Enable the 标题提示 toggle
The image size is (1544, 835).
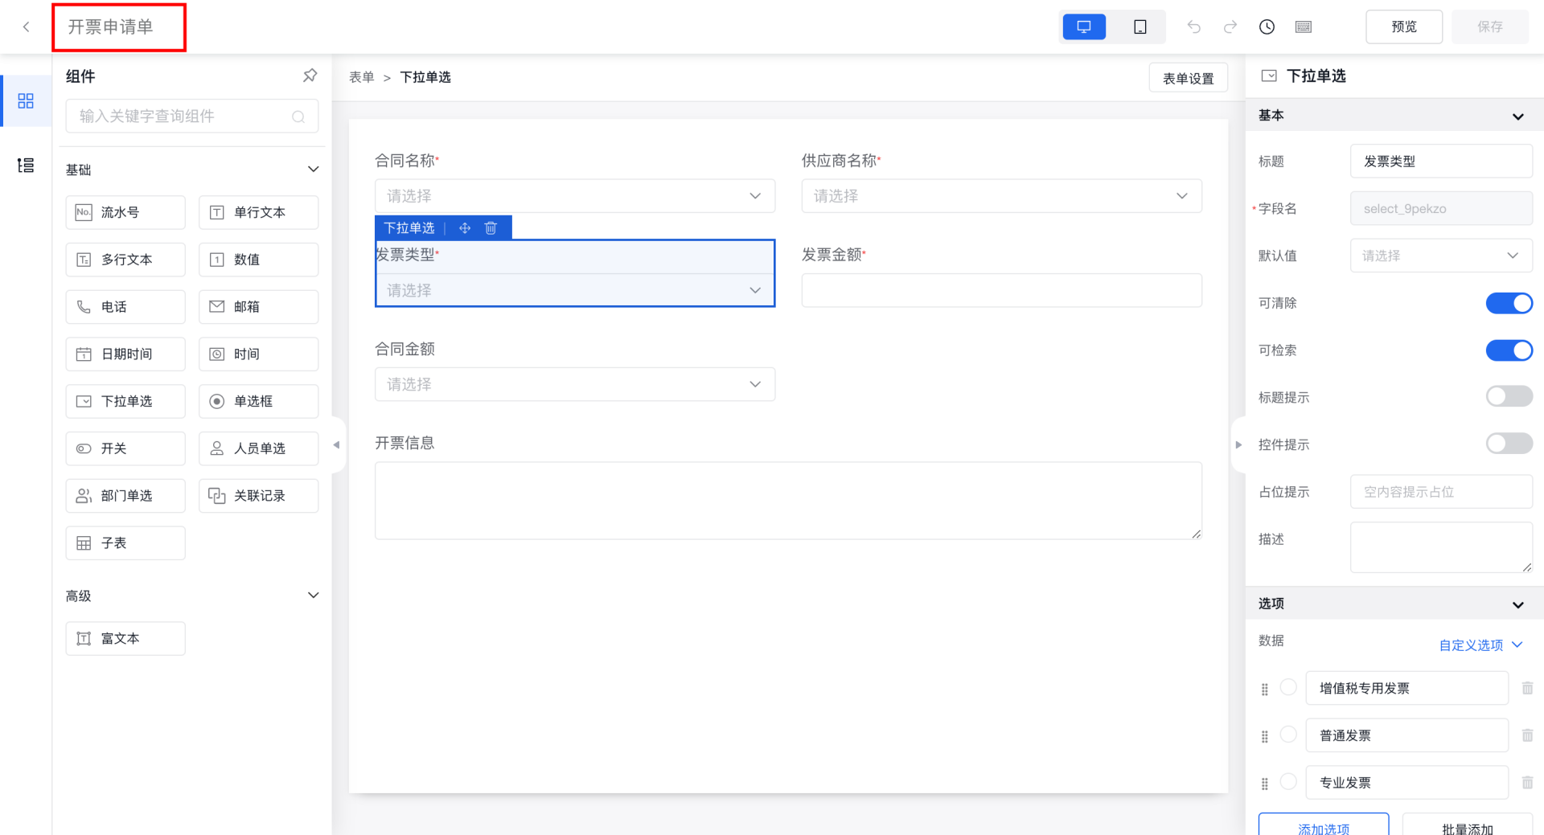pyautogui.click(x=1509, y=396)
